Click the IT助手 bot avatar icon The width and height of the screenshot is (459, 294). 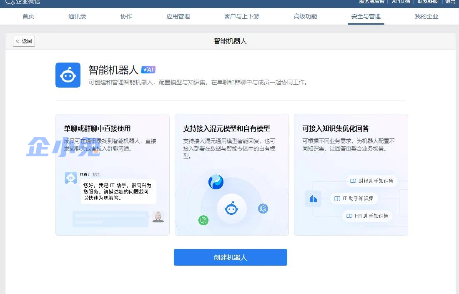point(71,178)
